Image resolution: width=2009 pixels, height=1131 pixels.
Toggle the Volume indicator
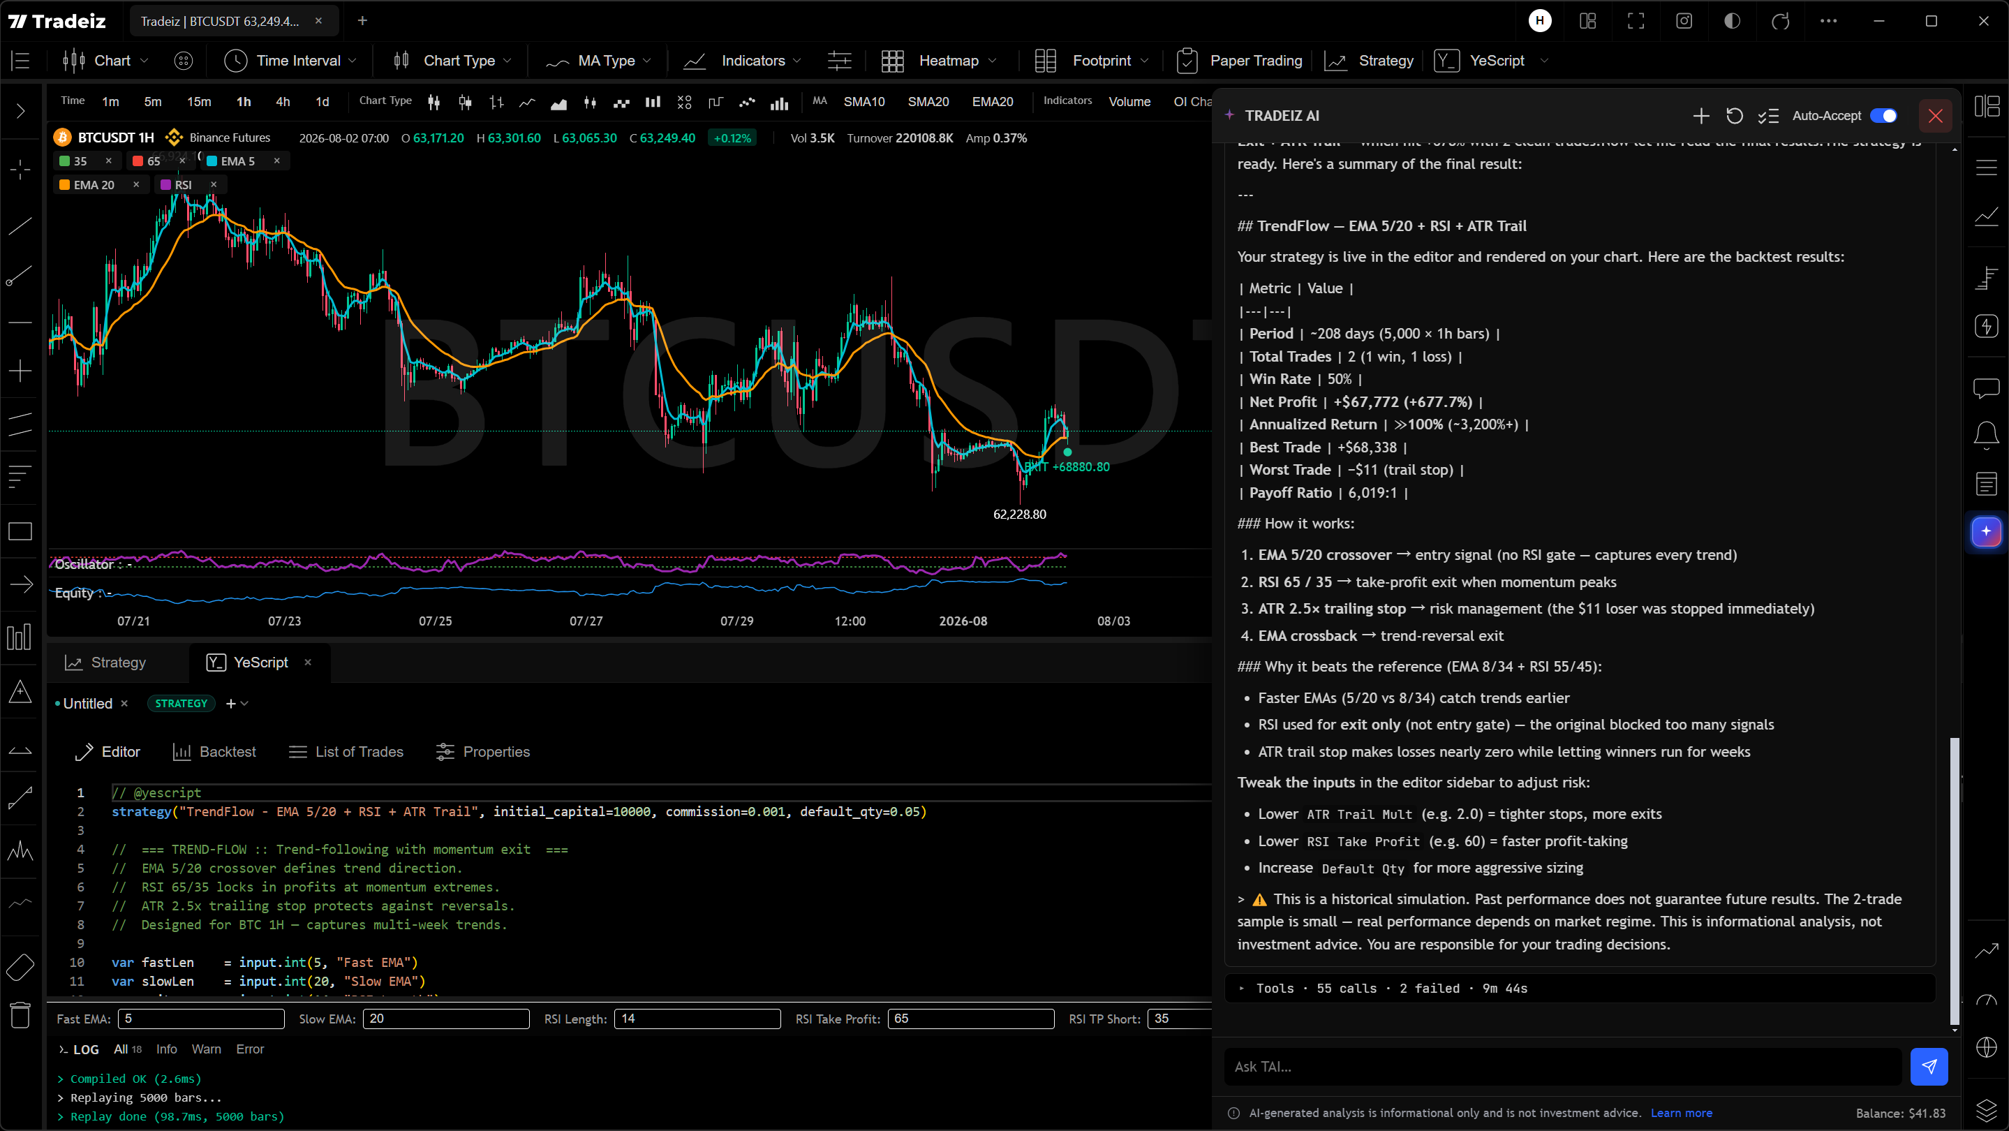point(1129,101)
